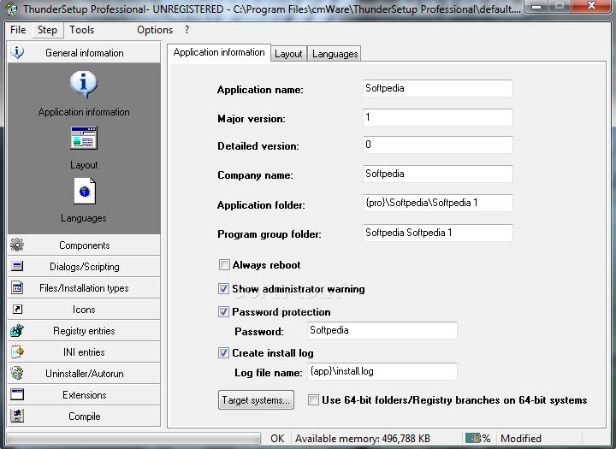Click the Password input field

382,330
